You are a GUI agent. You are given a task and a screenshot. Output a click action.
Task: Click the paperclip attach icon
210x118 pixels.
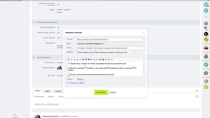point(68,83)
